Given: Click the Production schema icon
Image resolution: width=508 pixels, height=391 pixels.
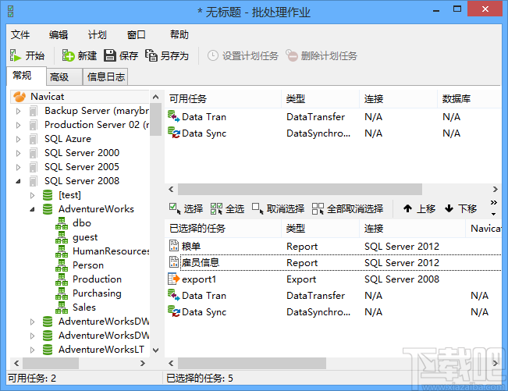Looking at the screenshot, I should tap(62, 279).
